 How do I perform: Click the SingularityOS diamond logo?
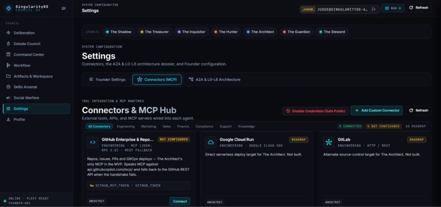pyautogui.click(x=9, y=8)
